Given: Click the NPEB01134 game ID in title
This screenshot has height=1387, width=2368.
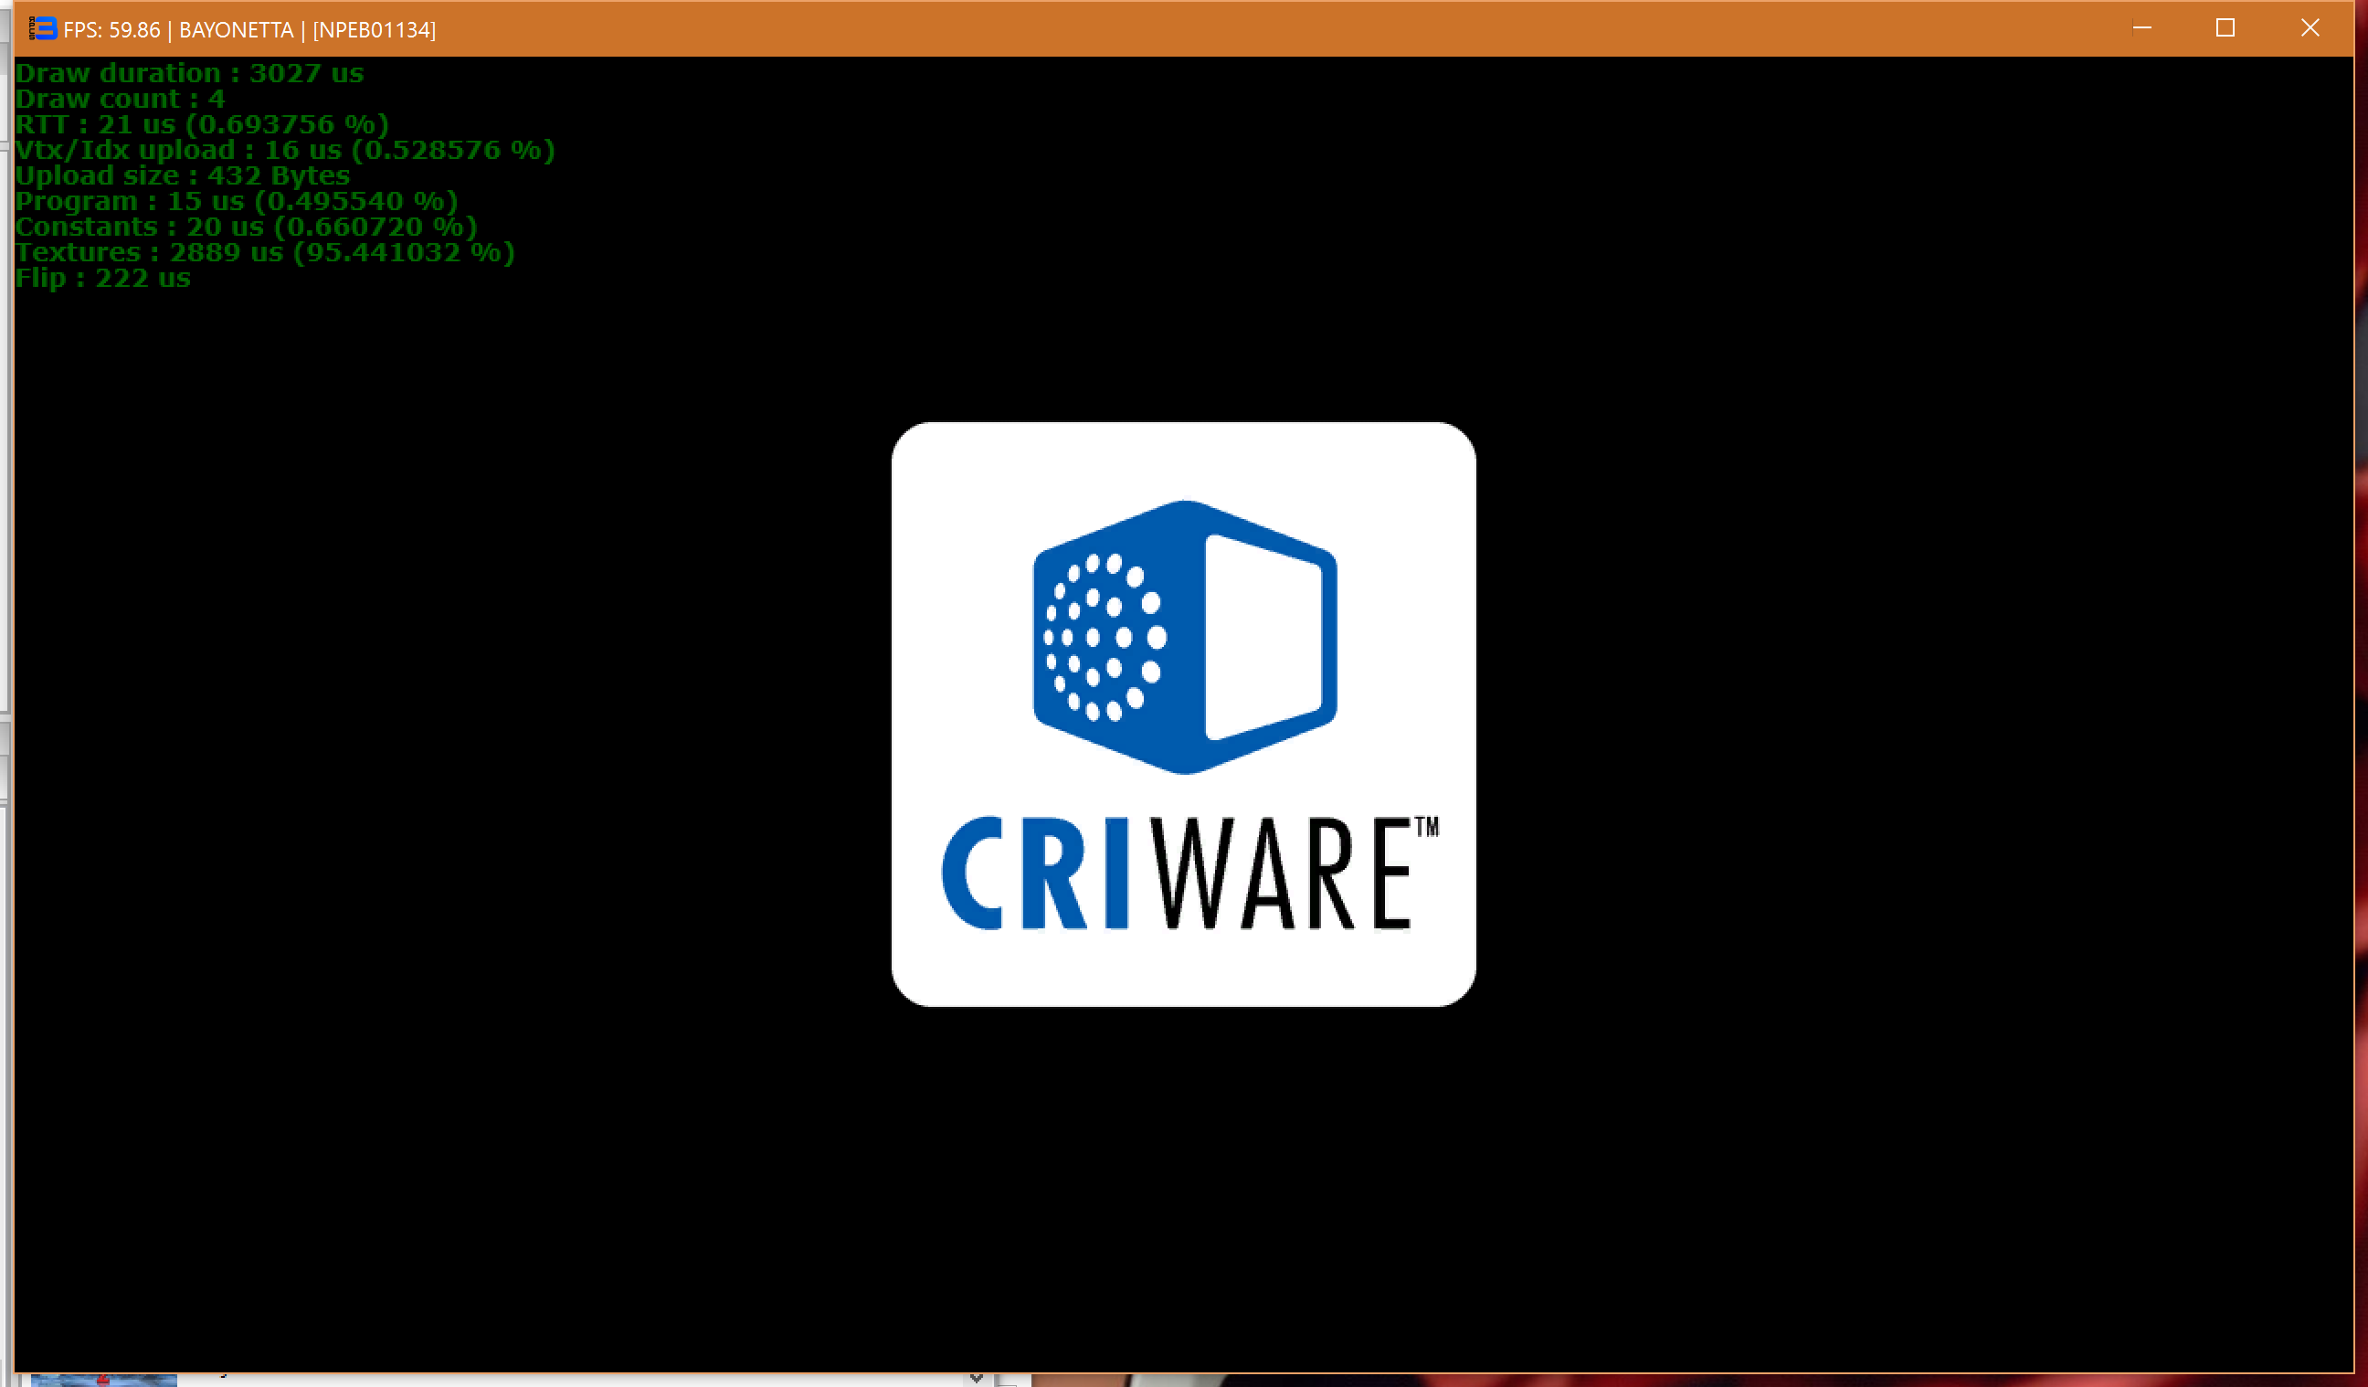Looking at the screenshot, I should tap(374, 30).
